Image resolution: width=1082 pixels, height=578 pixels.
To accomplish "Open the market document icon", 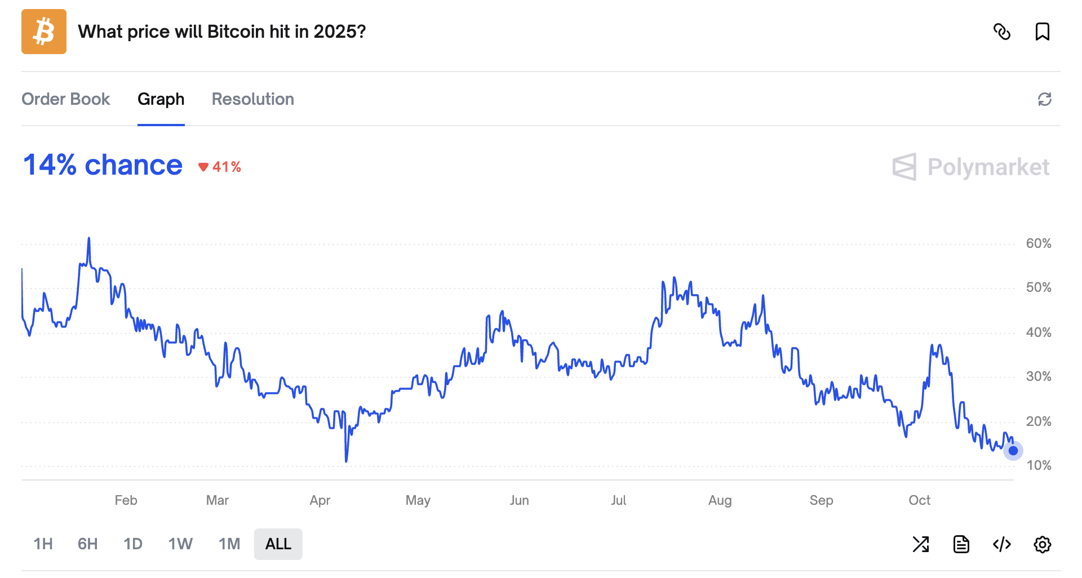I will (961, 544).
